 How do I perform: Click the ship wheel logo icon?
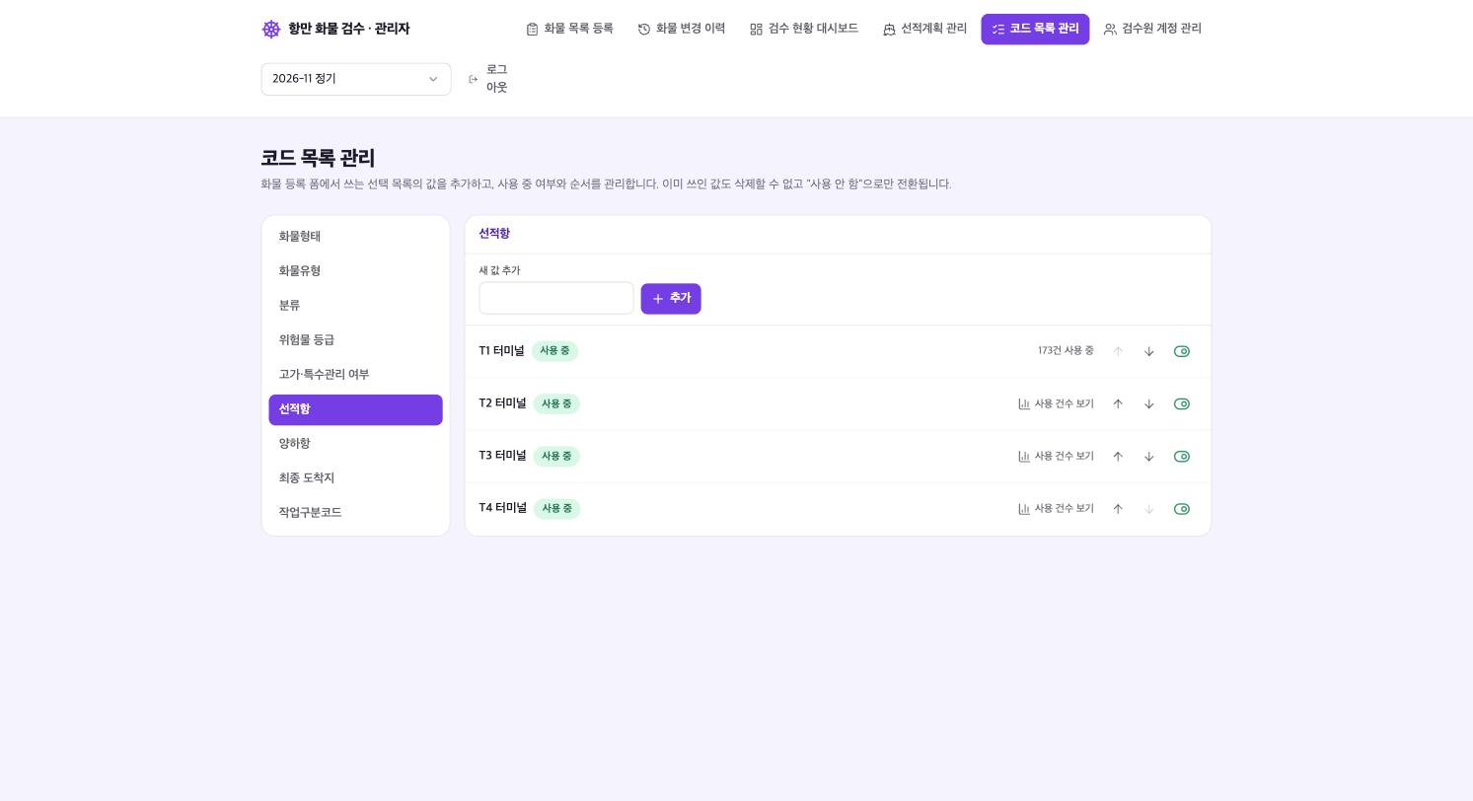[x=271, y=30]
